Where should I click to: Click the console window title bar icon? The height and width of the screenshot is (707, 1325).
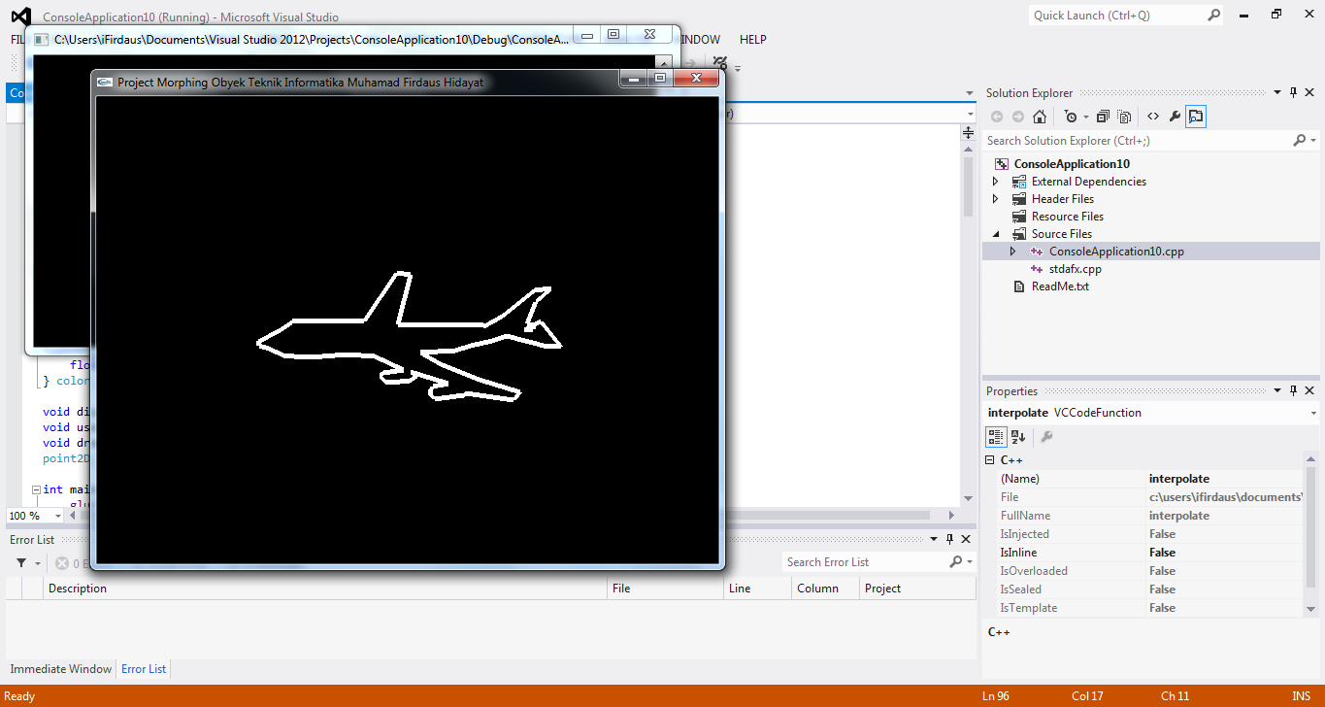42,39
